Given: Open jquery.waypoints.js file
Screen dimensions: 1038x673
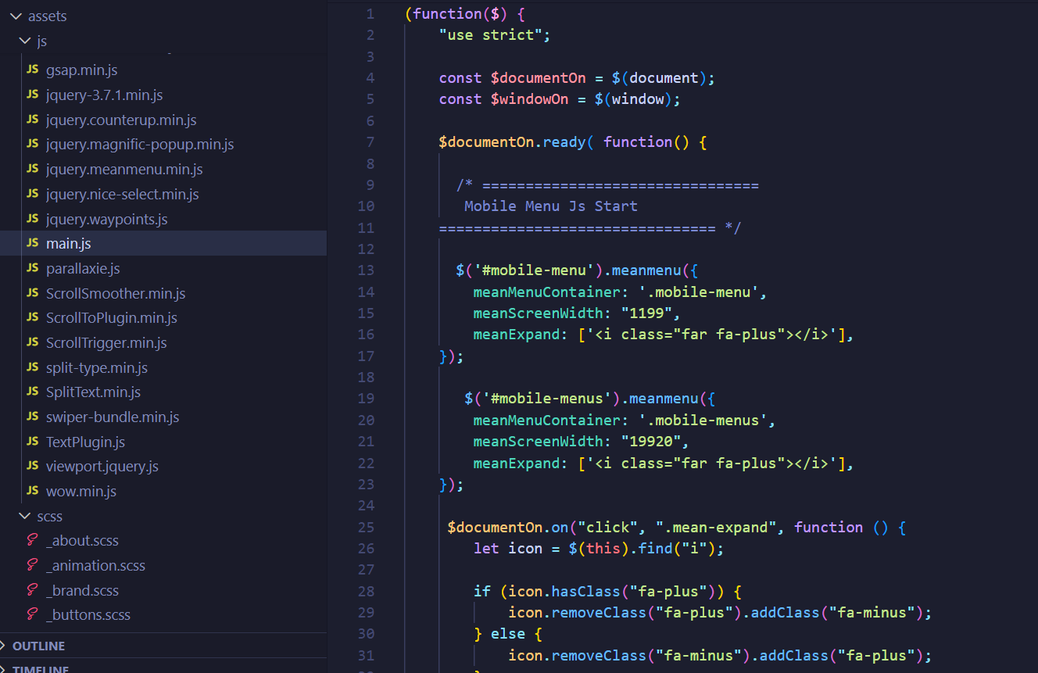Looking at the screenshot, I should pyautogui.click(x=106, y=219).
